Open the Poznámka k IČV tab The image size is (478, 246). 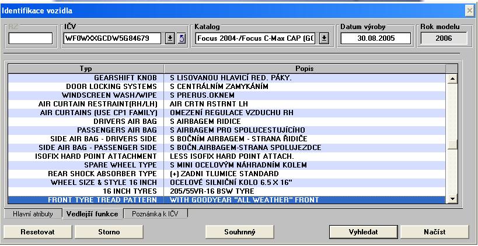(x=155, y=214)
